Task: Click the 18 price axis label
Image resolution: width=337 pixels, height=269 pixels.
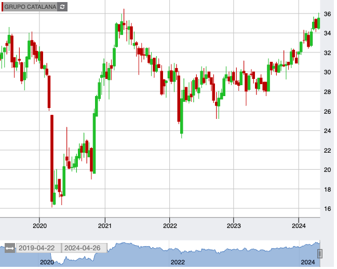Action: [x=328, y=190]
